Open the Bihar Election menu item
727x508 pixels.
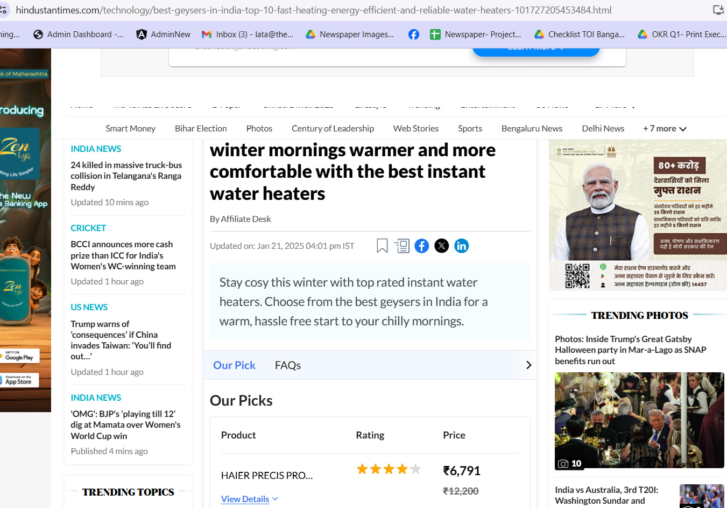(201, 129)
